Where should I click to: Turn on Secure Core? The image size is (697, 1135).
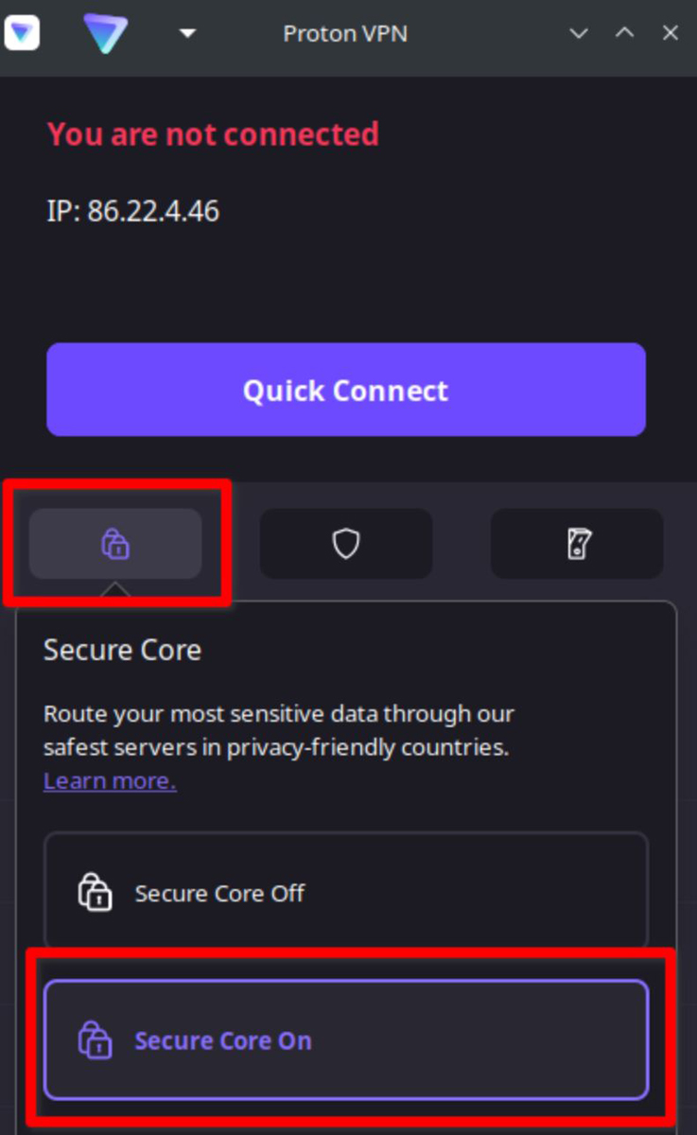346,1039
